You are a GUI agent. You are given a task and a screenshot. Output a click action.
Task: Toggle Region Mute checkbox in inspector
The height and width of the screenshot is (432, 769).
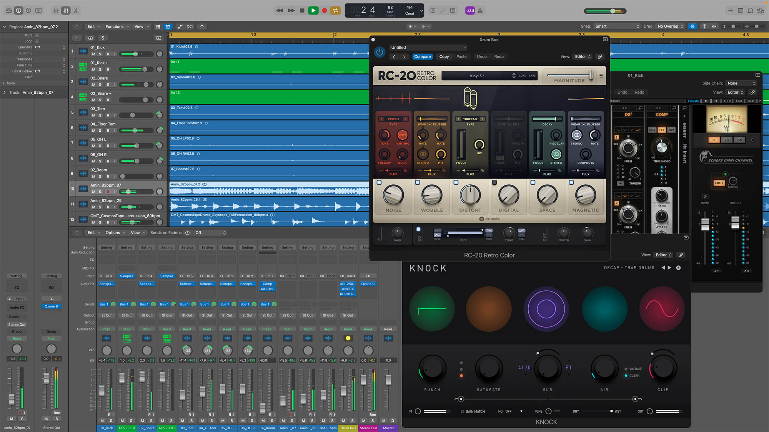tap(37, 35)
